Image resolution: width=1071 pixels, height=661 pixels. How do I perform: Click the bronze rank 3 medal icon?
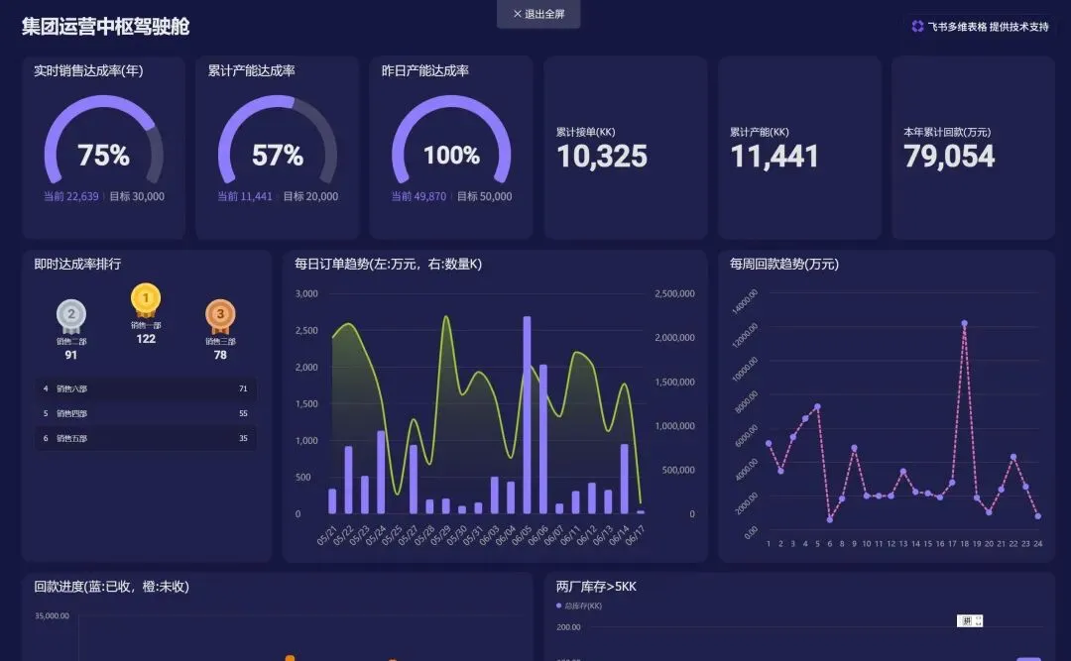[220, 315]
